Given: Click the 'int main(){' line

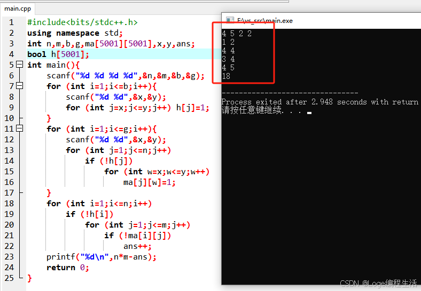Looking at the screenshot, I should pyautogui.click(x=53, y=65).
